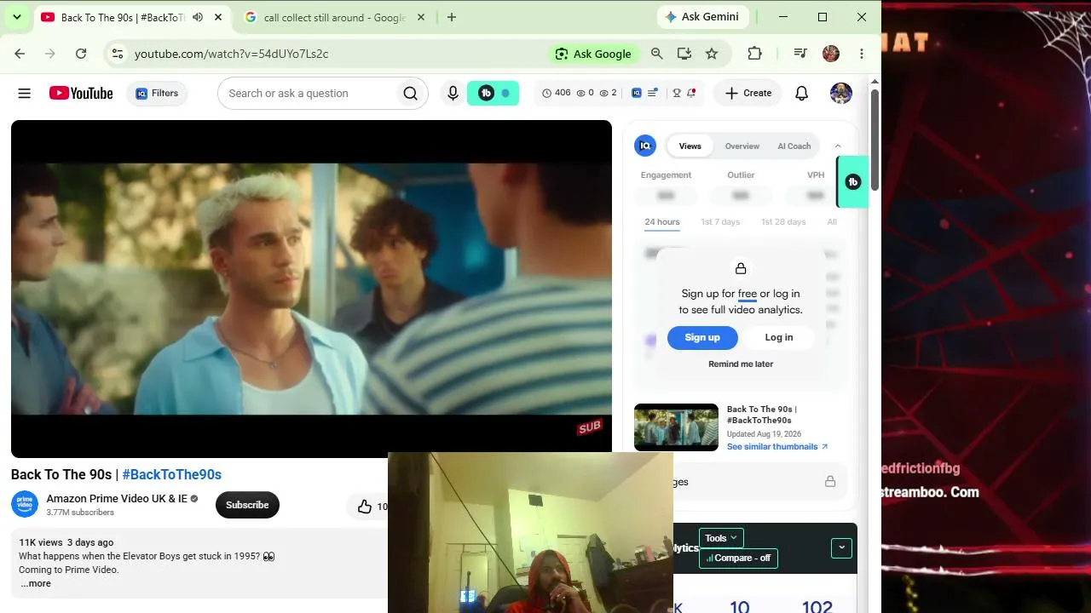
Task: Open the YouTube hamburger guide menu
Action: coord(25,94)
